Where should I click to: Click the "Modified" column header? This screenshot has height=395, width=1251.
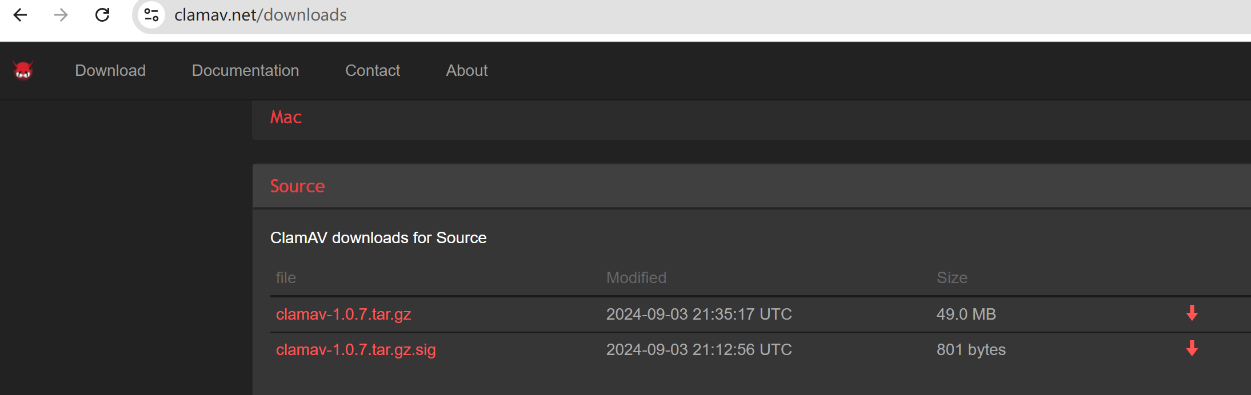[636, 278]
